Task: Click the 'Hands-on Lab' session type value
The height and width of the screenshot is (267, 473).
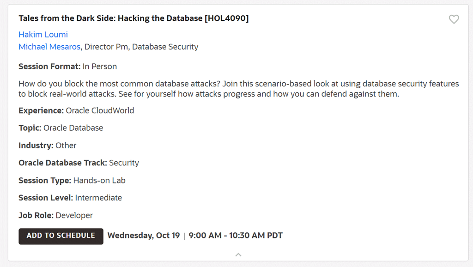Action: click(99, 181)
